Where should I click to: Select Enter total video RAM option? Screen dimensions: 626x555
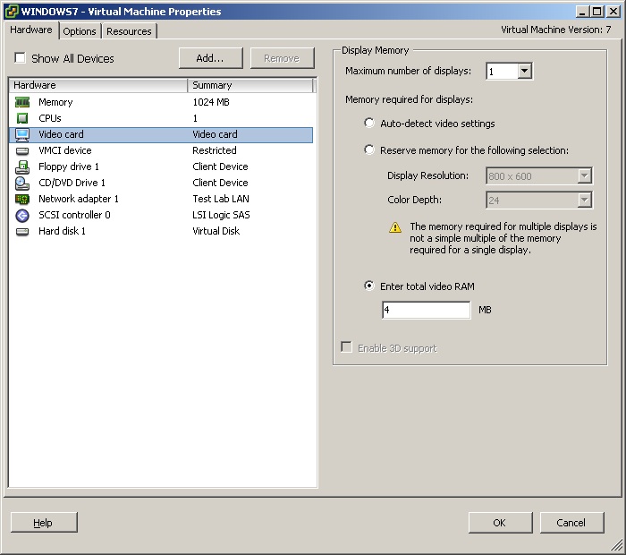369,286
